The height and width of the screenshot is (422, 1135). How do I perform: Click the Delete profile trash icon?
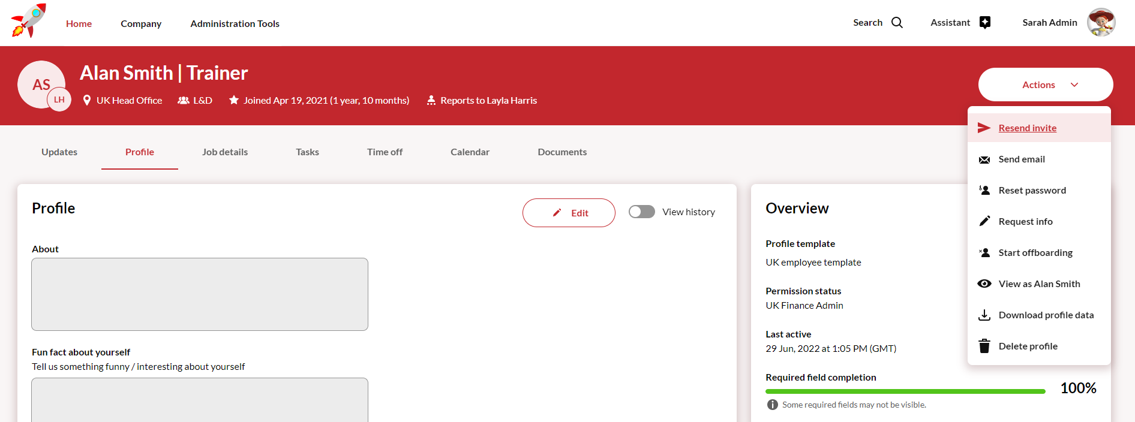[x=984, y=346]
